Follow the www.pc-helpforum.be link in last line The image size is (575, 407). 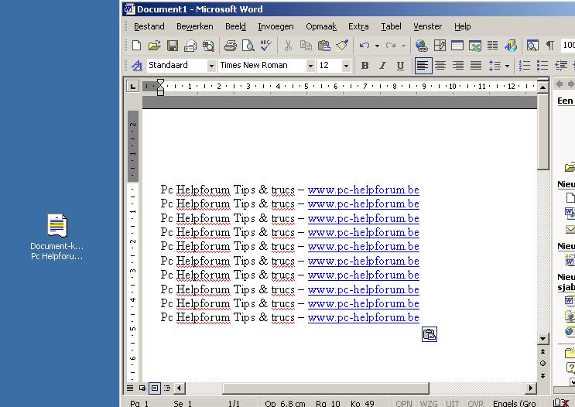pyautogui.click(x=364, y=317)
